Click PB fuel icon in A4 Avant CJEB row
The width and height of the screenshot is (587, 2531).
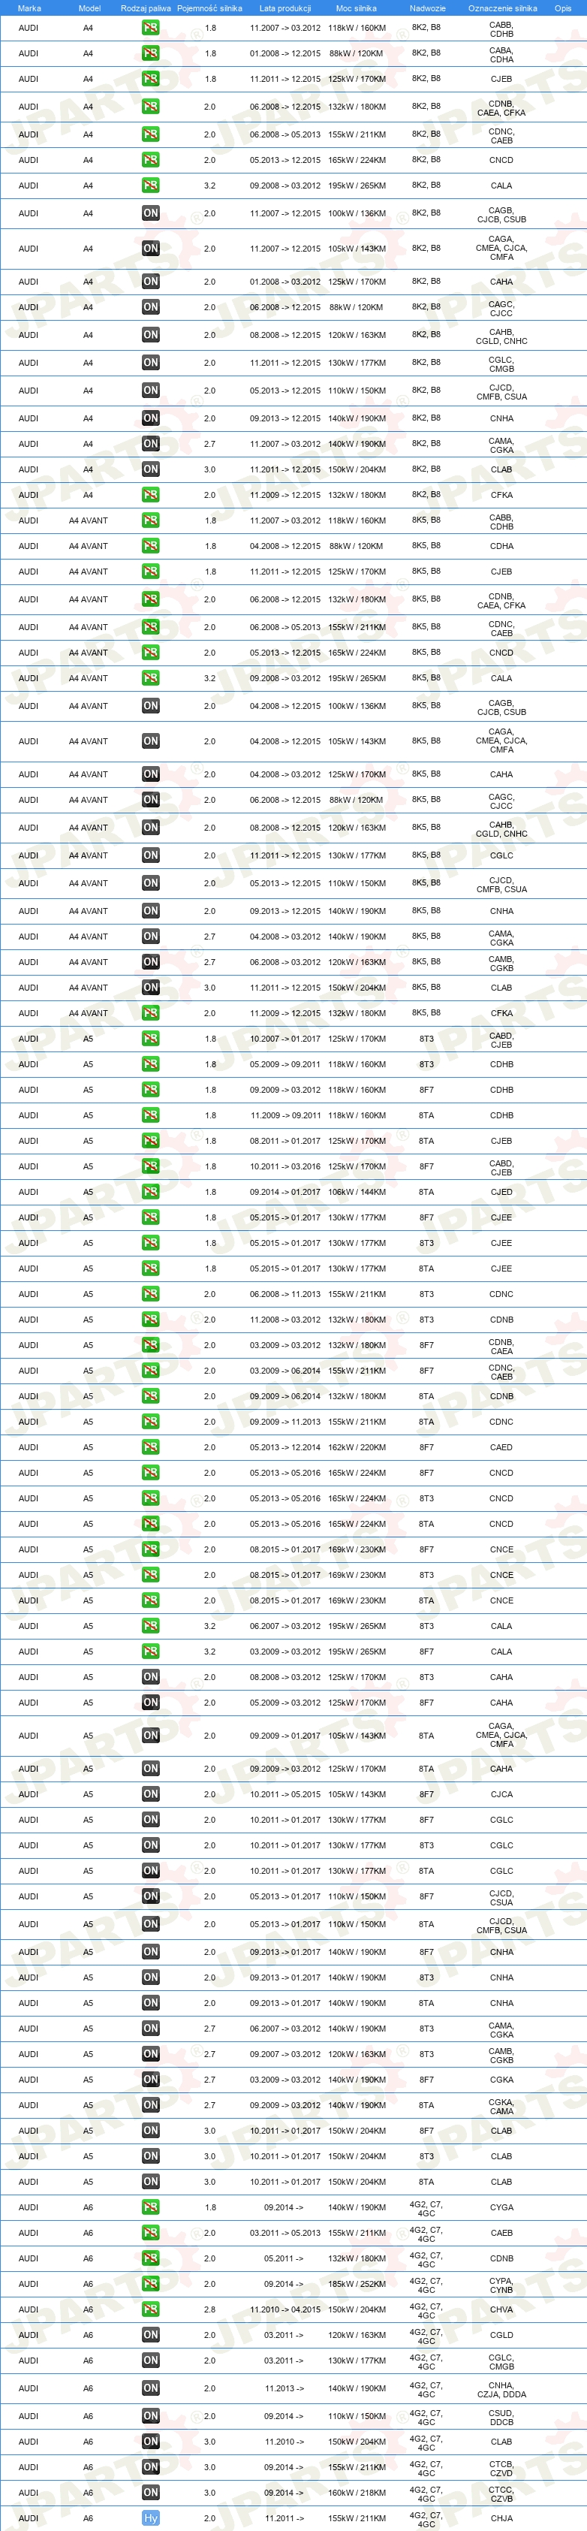pos(150,572)
